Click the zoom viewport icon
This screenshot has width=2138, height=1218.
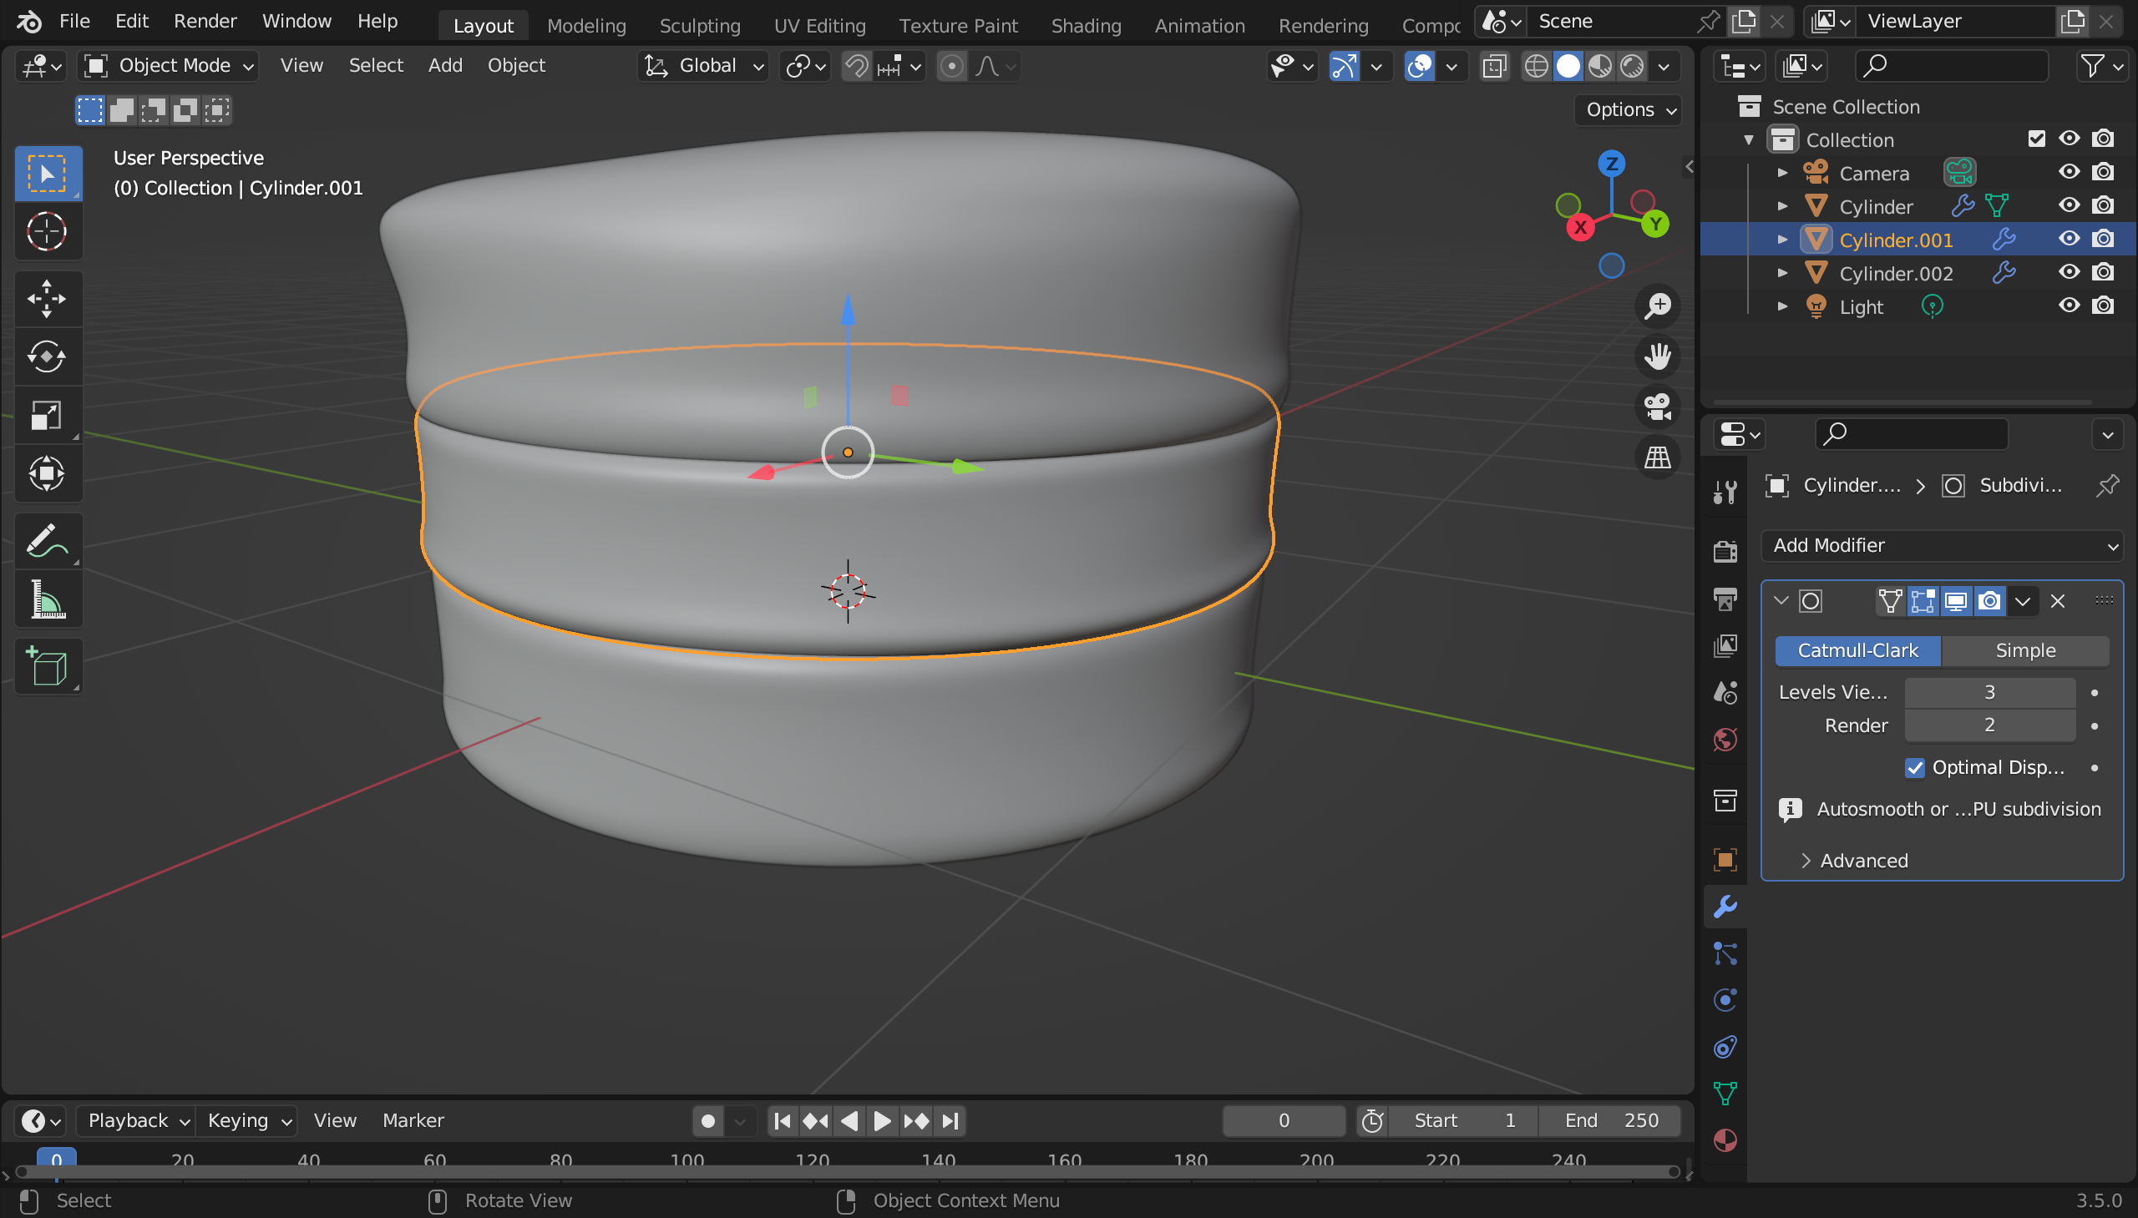click(x=1657, y=306)
